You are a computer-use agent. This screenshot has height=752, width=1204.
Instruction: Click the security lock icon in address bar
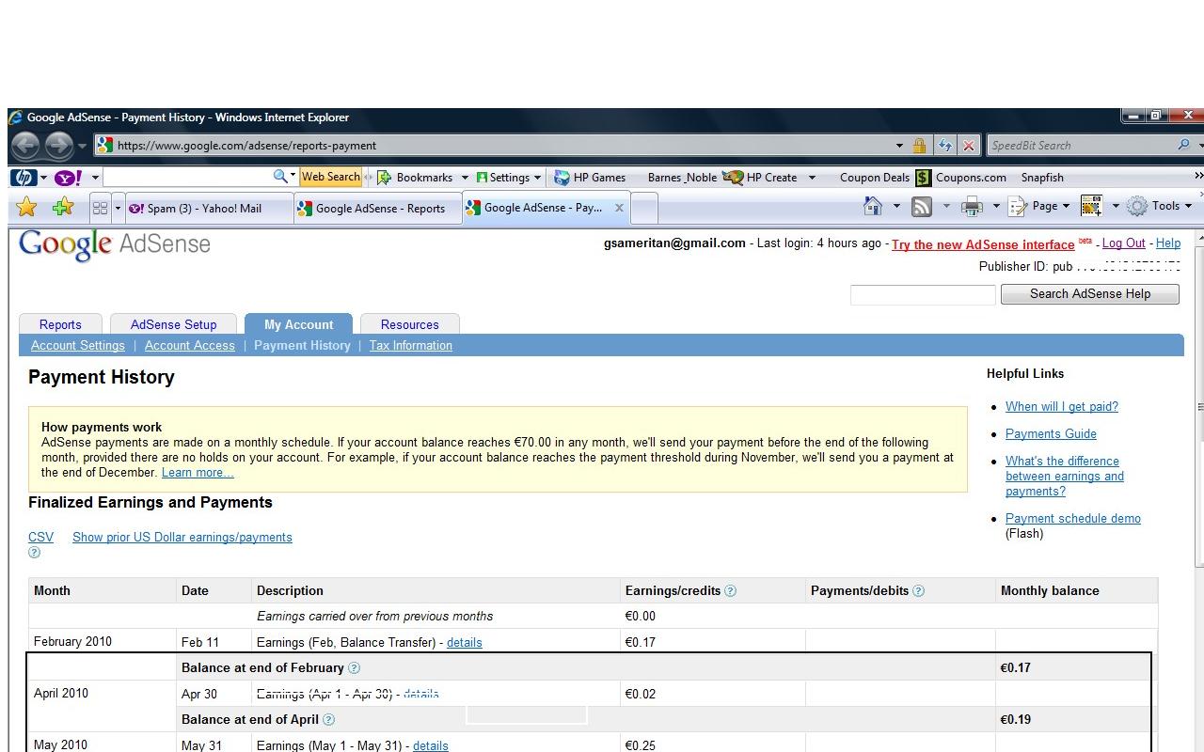919,146
